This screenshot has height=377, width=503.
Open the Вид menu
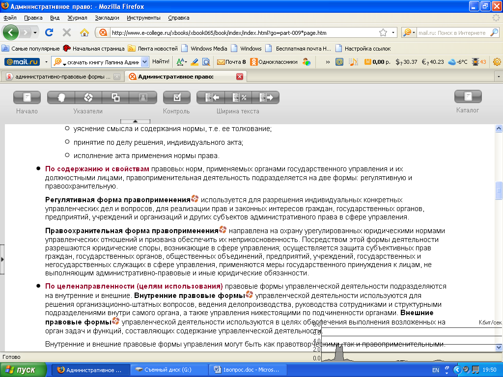[55, 18]
